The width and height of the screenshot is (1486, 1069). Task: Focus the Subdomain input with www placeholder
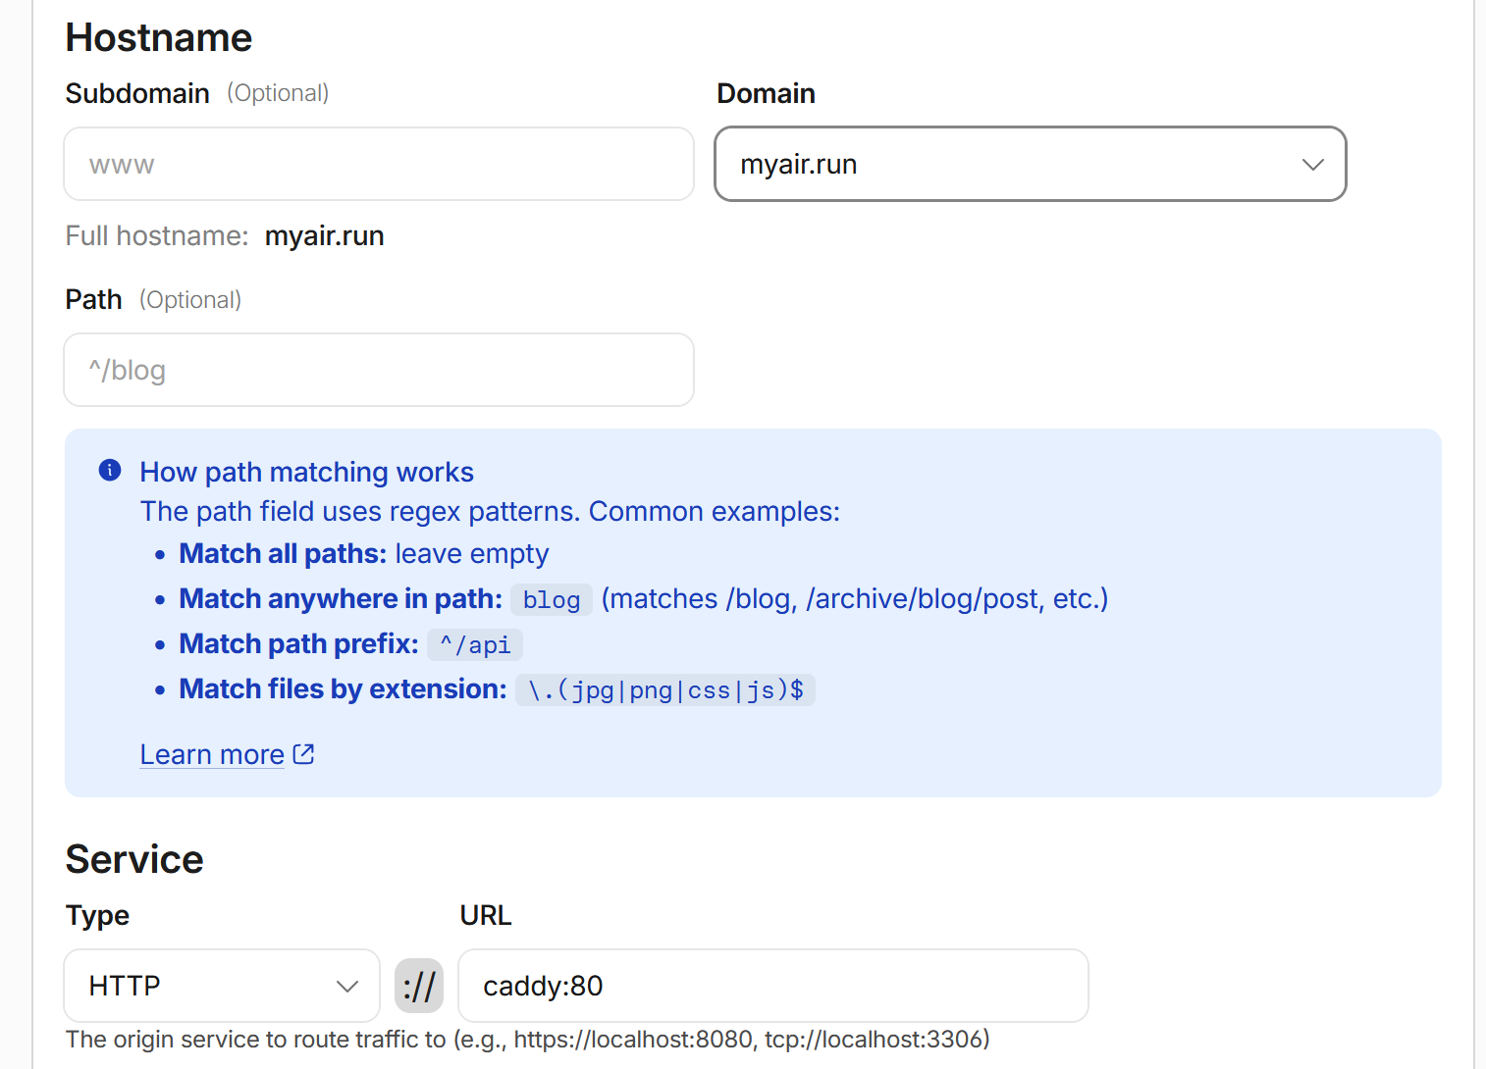[x=379, y=164]
